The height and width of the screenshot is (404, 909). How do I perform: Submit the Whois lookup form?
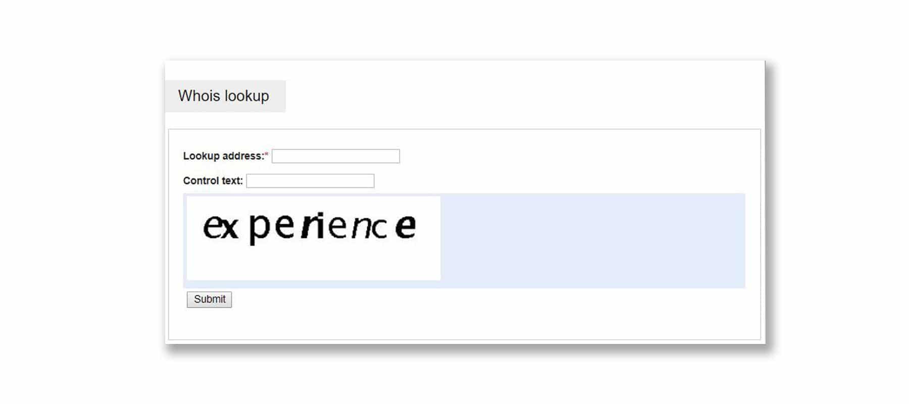click(x=209, y=299)
